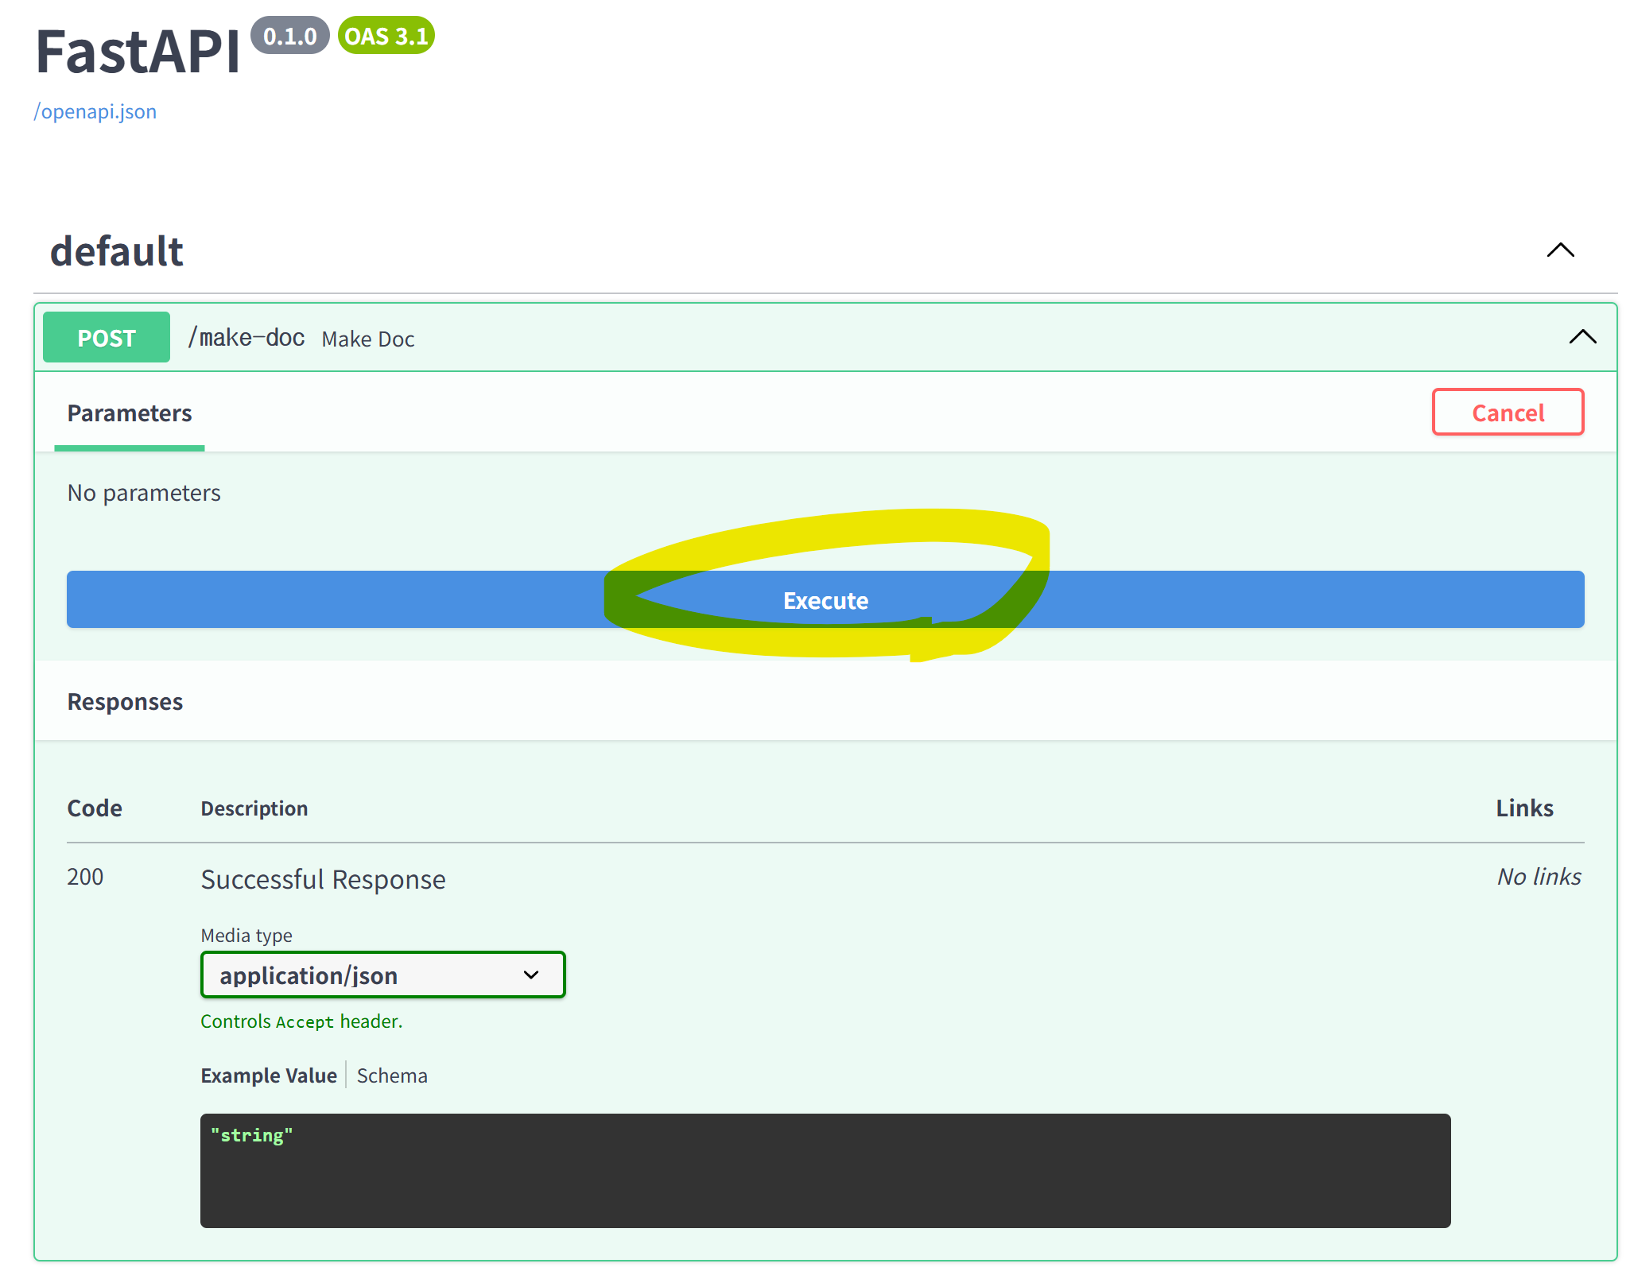Click the Parameters tab heading
The height and width of the screenshot is (1275, 1630).
(130, 413)
